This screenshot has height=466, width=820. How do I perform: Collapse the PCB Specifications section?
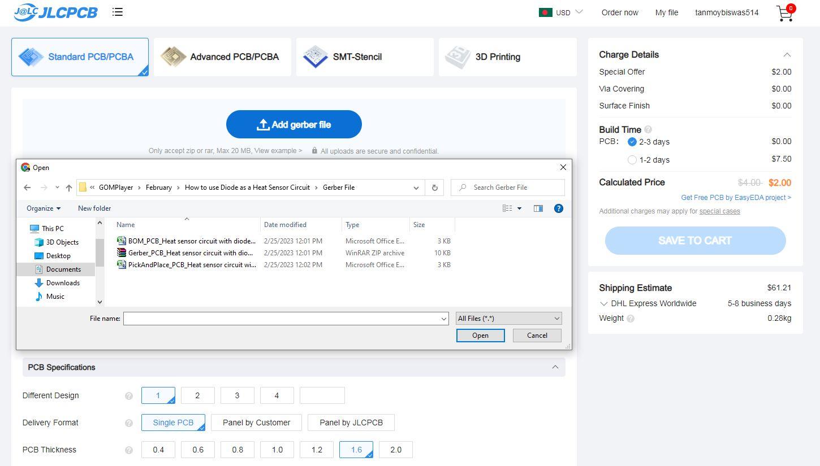point(555,367)
